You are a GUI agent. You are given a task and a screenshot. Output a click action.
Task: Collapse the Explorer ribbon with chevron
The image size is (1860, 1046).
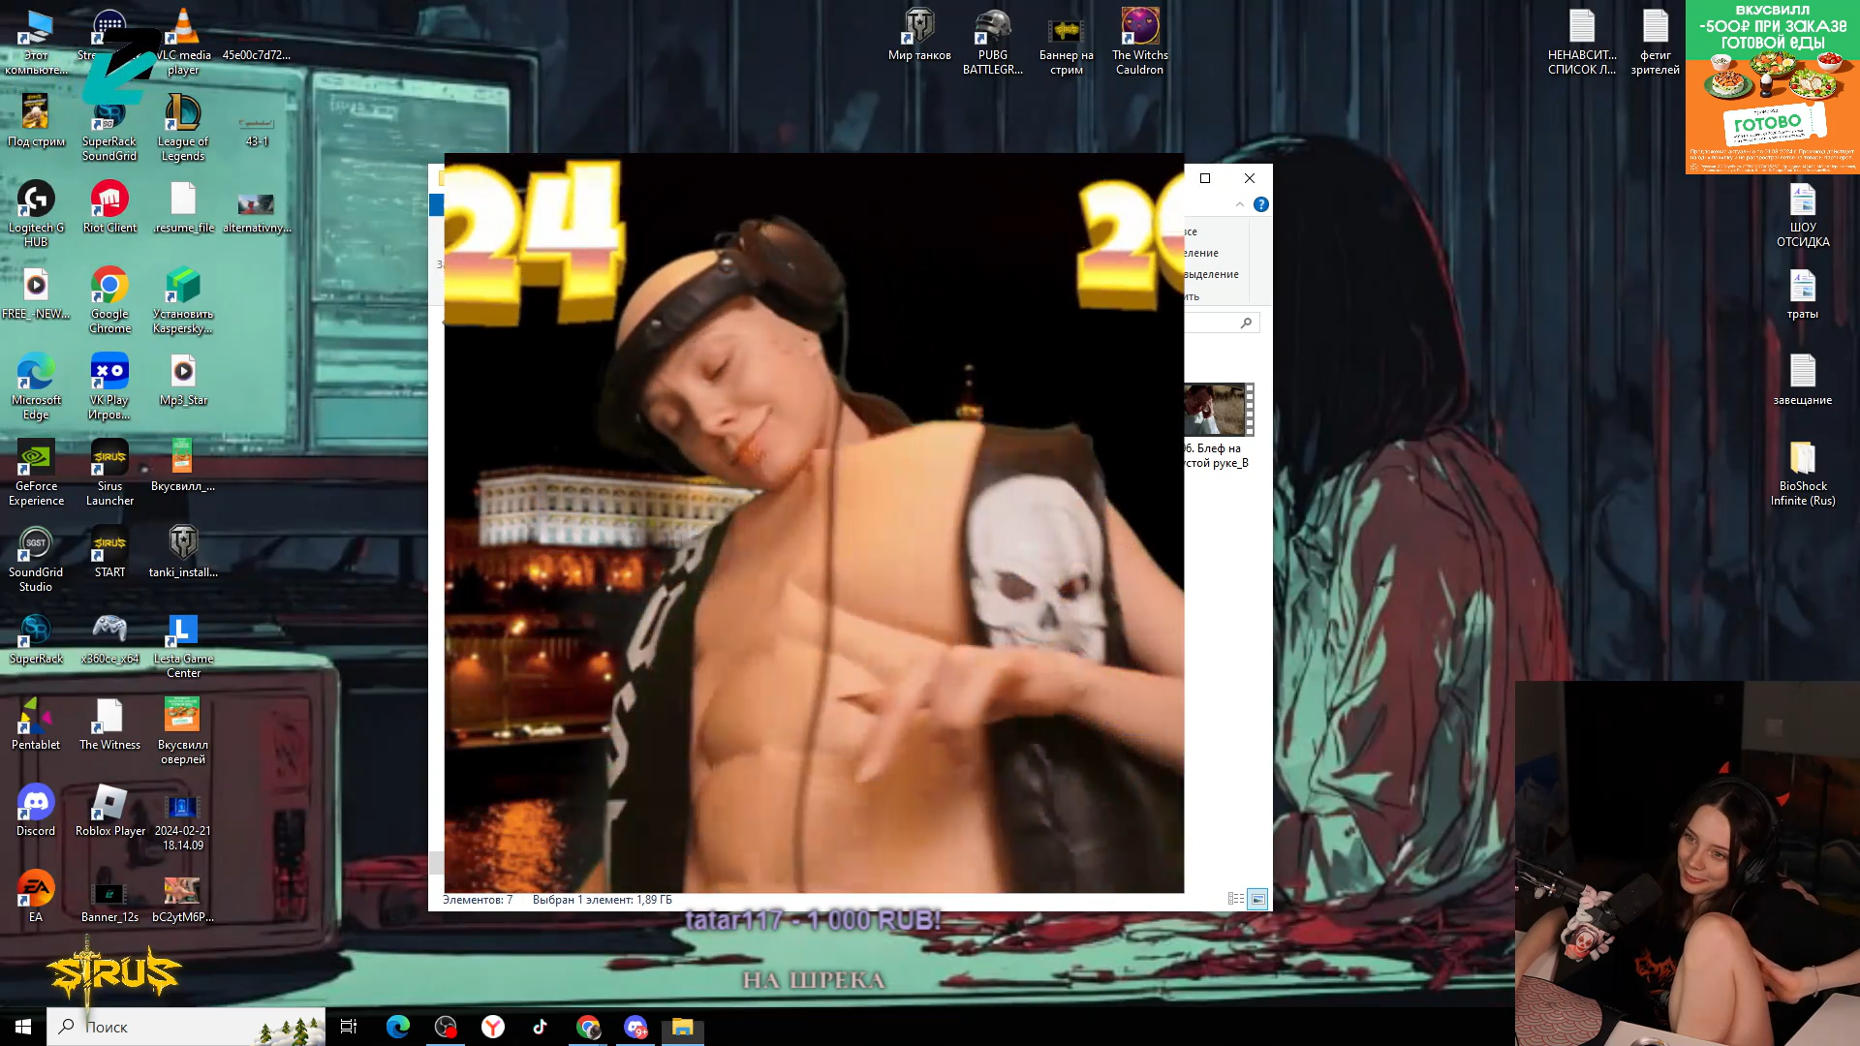[x=1240, y=204]
